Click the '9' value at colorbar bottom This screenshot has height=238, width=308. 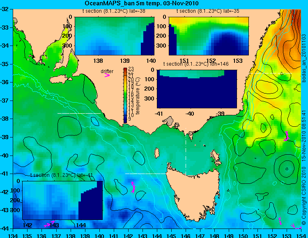pos(129,119)
